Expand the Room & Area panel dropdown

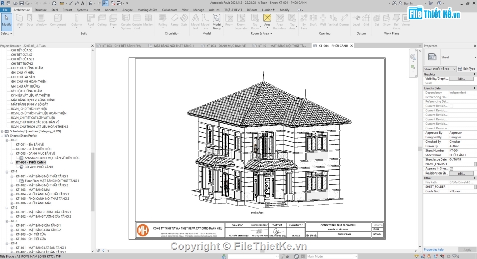click(261, 33)
